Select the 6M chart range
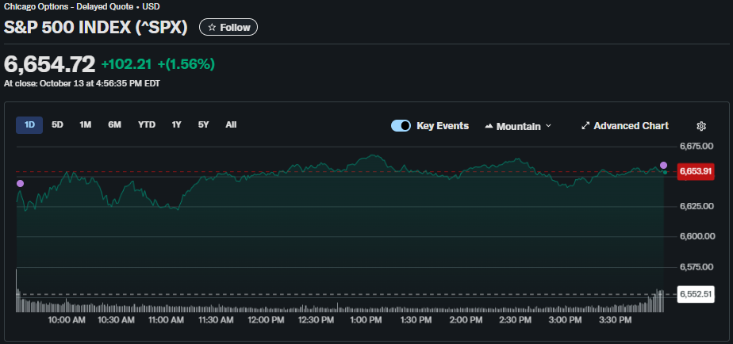Screen dimensions: 733x344 click(x=115, y=124)
